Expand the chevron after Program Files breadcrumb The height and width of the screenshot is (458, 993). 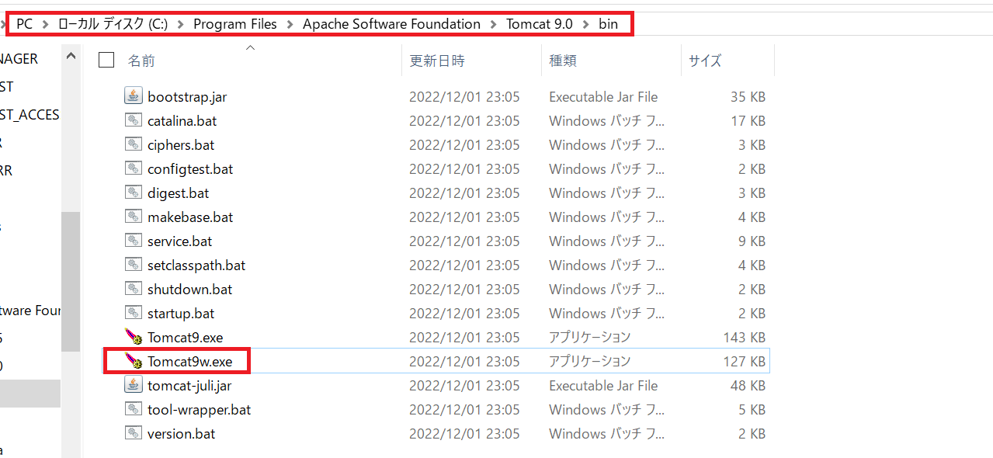[290, 24]
